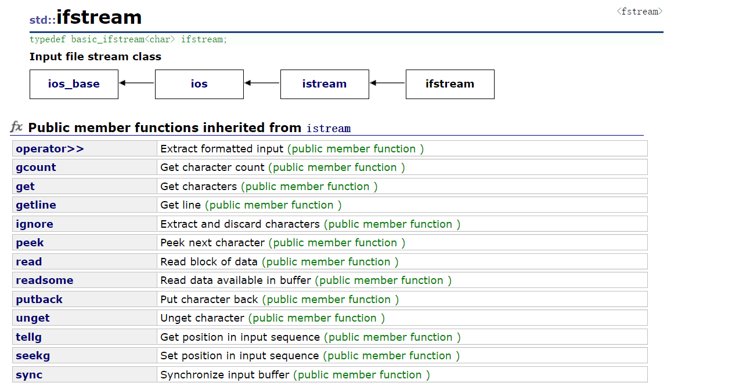Open the tellg function documentation
The image size is (739, 390).
(28, 337)
